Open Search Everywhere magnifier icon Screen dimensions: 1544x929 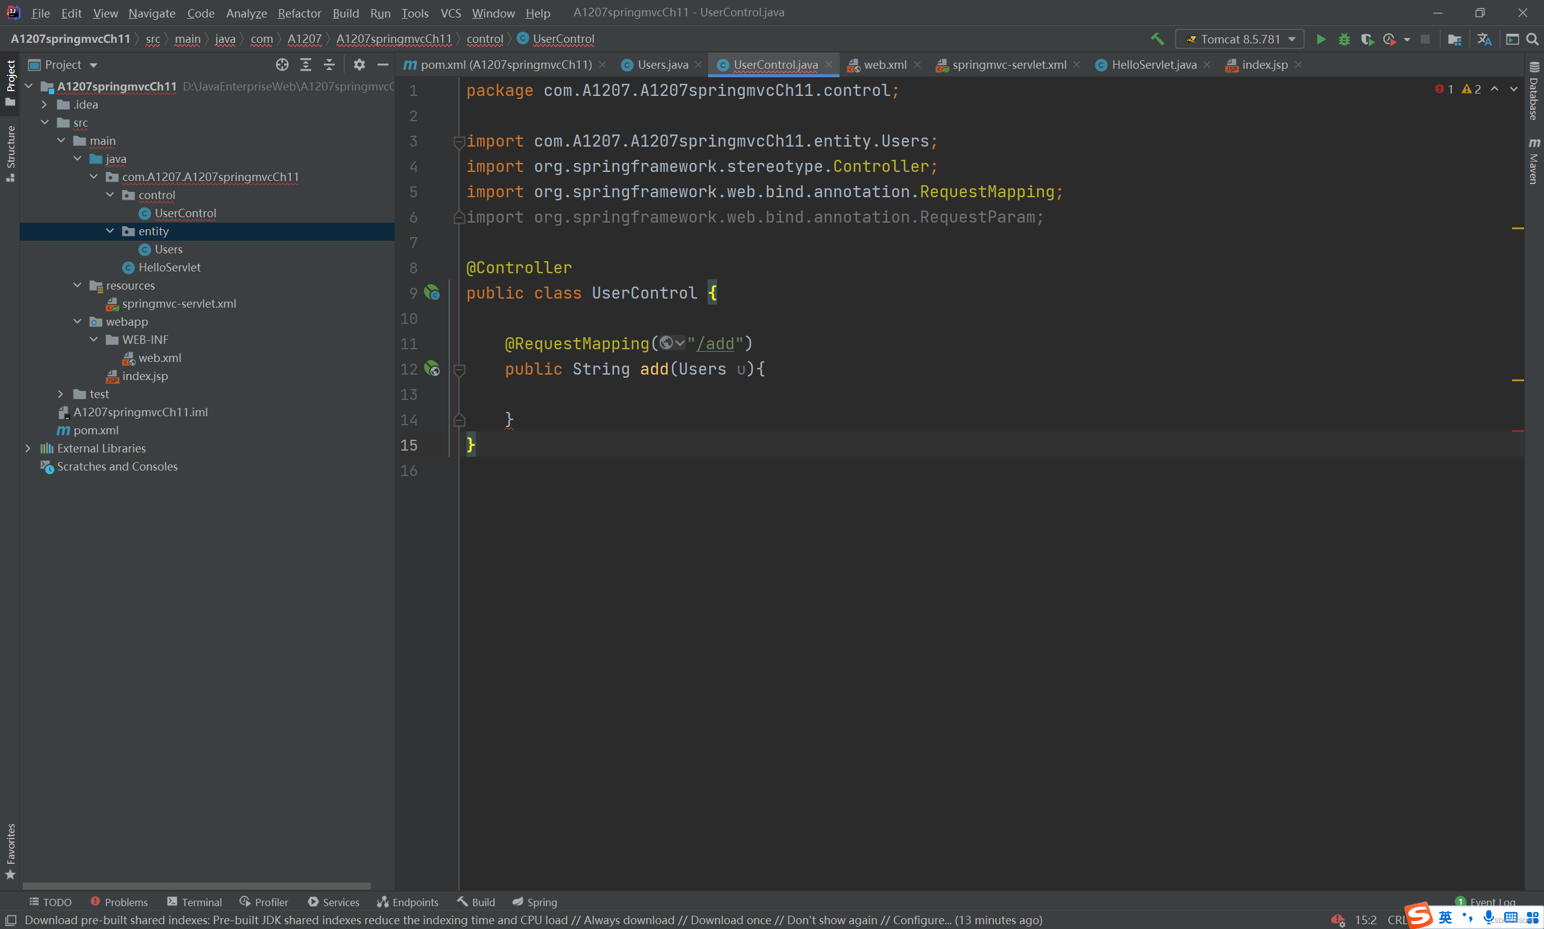coord(1532,39)
